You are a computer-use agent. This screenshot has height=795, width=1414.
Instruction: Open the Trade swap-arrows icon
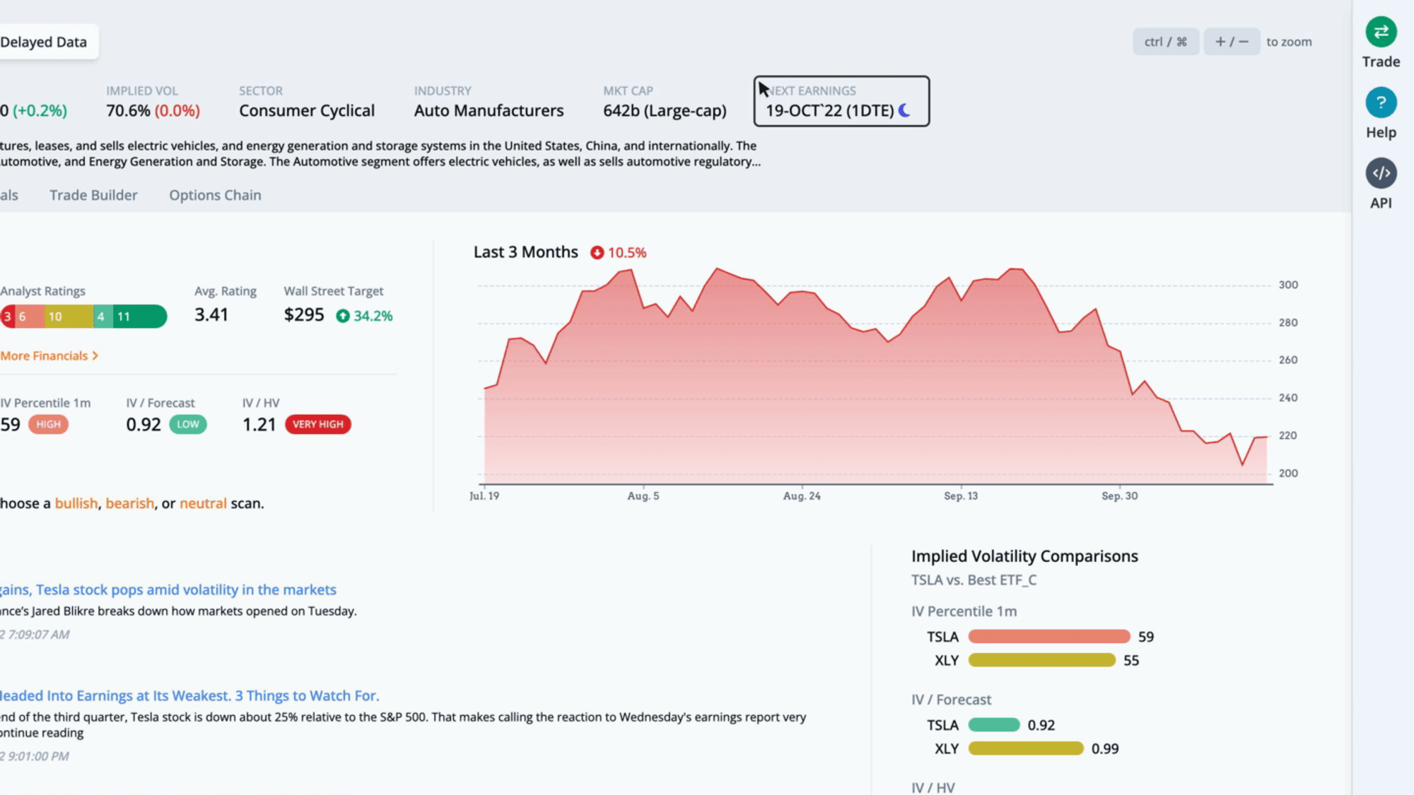[1381, 32]
